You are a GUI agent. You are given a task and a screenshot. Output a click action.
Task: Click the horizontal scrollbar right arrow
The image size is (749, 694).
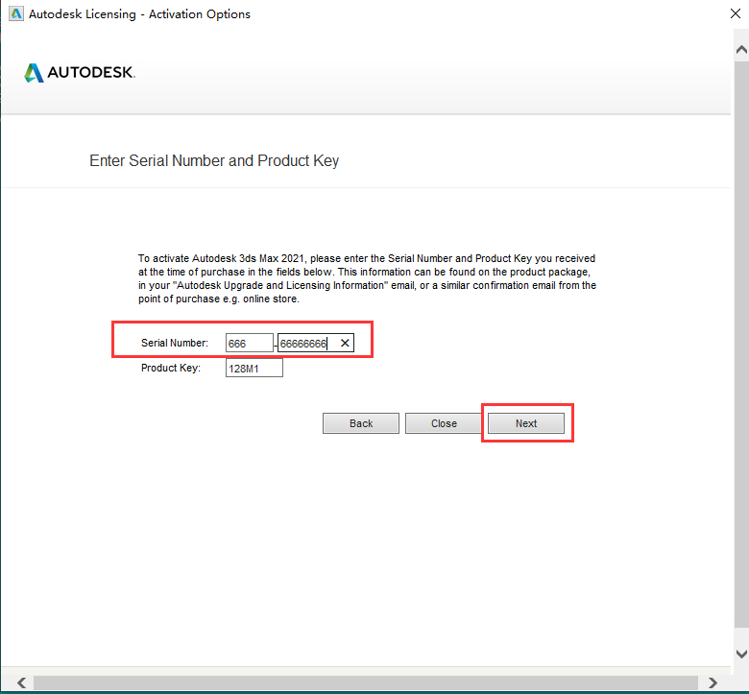coord(713,682)
